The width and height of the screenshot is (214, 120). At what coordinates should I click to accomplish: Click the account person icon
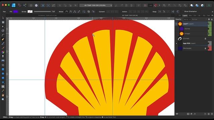coord(209,5)
